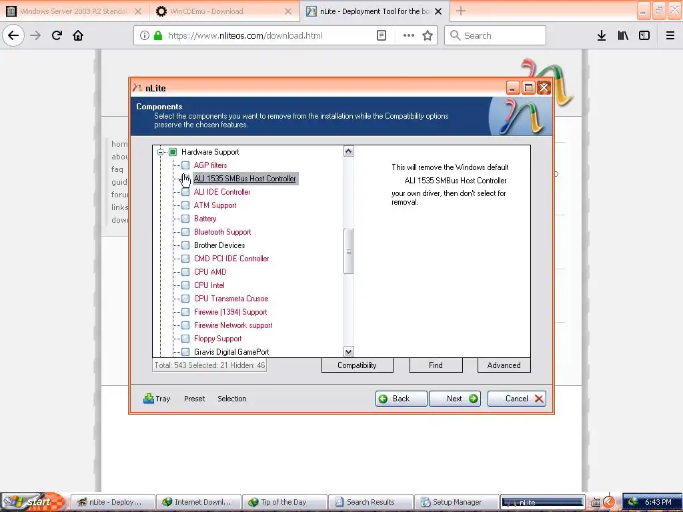
Task: Open the Windows start button
Action: [33, 502]
